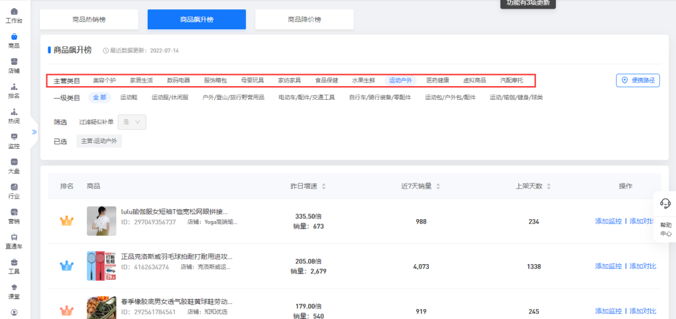The height and width of the screenshot is (319, 676).
Task: Switch to 商品降价榜 tab
Action: click(x=304, y=19)
